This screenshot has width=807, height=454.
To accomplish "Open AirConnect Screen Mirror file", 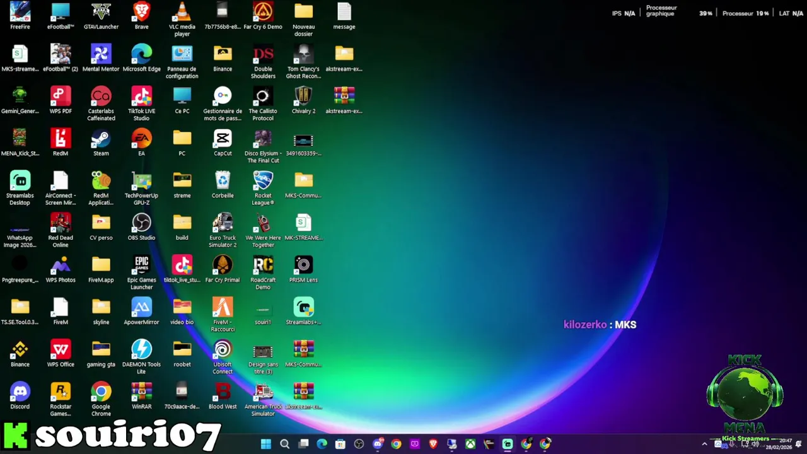I will pyautogui.click(x=61, y=189).
